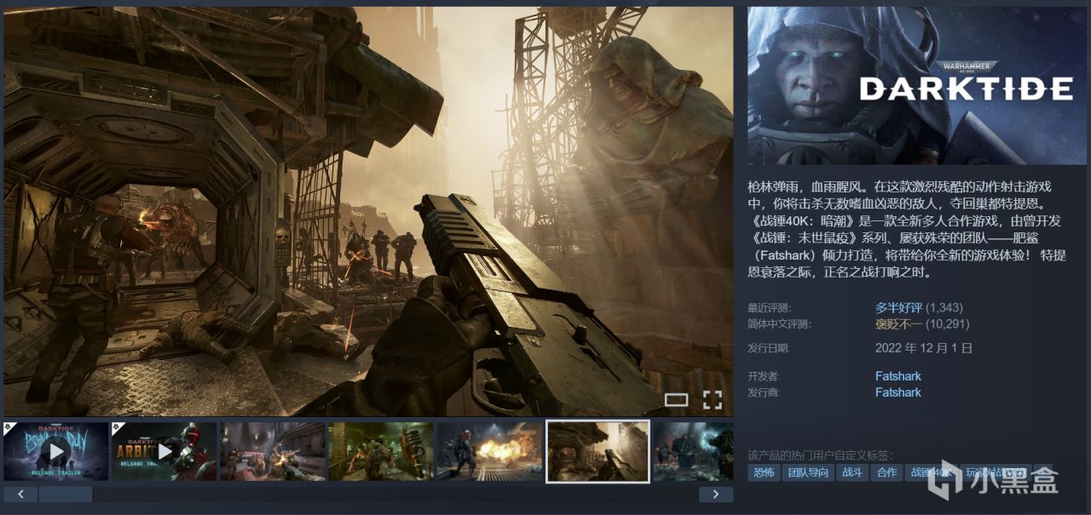The width and height of the screenshot is (1091, 515).
Task: Select the green-tinted machinery screenshot thumbnail
Action: click(x=381, y=451)
